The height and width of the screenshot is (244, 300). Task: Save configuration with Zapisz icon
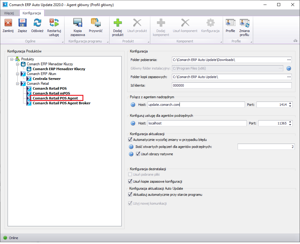23,23
